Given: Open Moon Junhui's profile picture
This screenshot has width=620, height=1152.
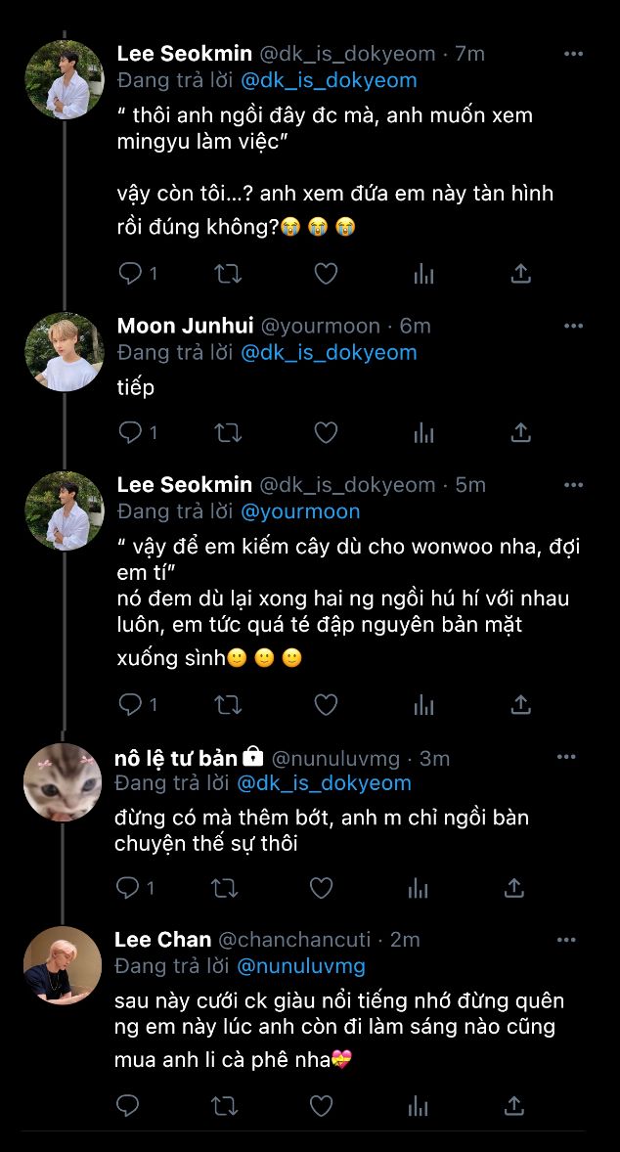Looking at the screenshot, I should pos(65,352).
